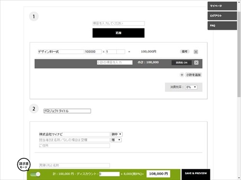Expand the 御中 honorific dropdown
Viewport: 241px width, 180px height.
117,134
